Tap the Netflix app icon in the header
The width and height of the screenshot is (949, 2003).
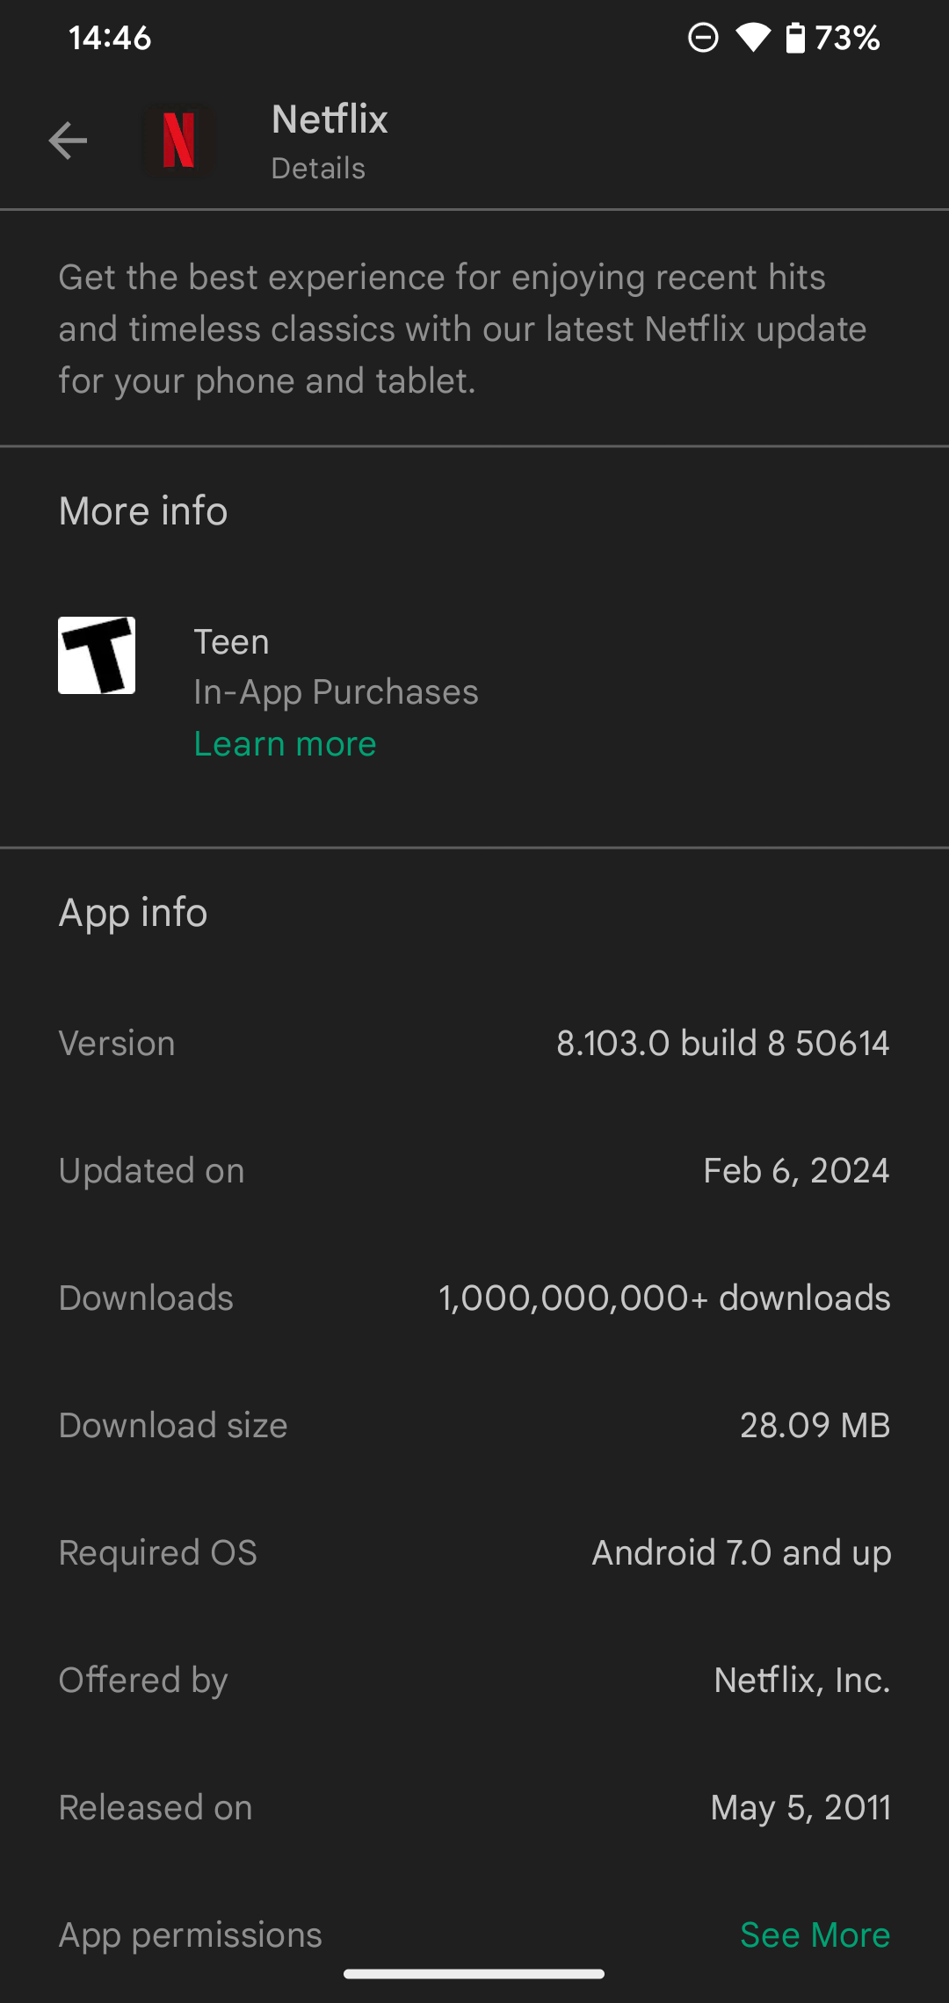(x=178, y=140)
